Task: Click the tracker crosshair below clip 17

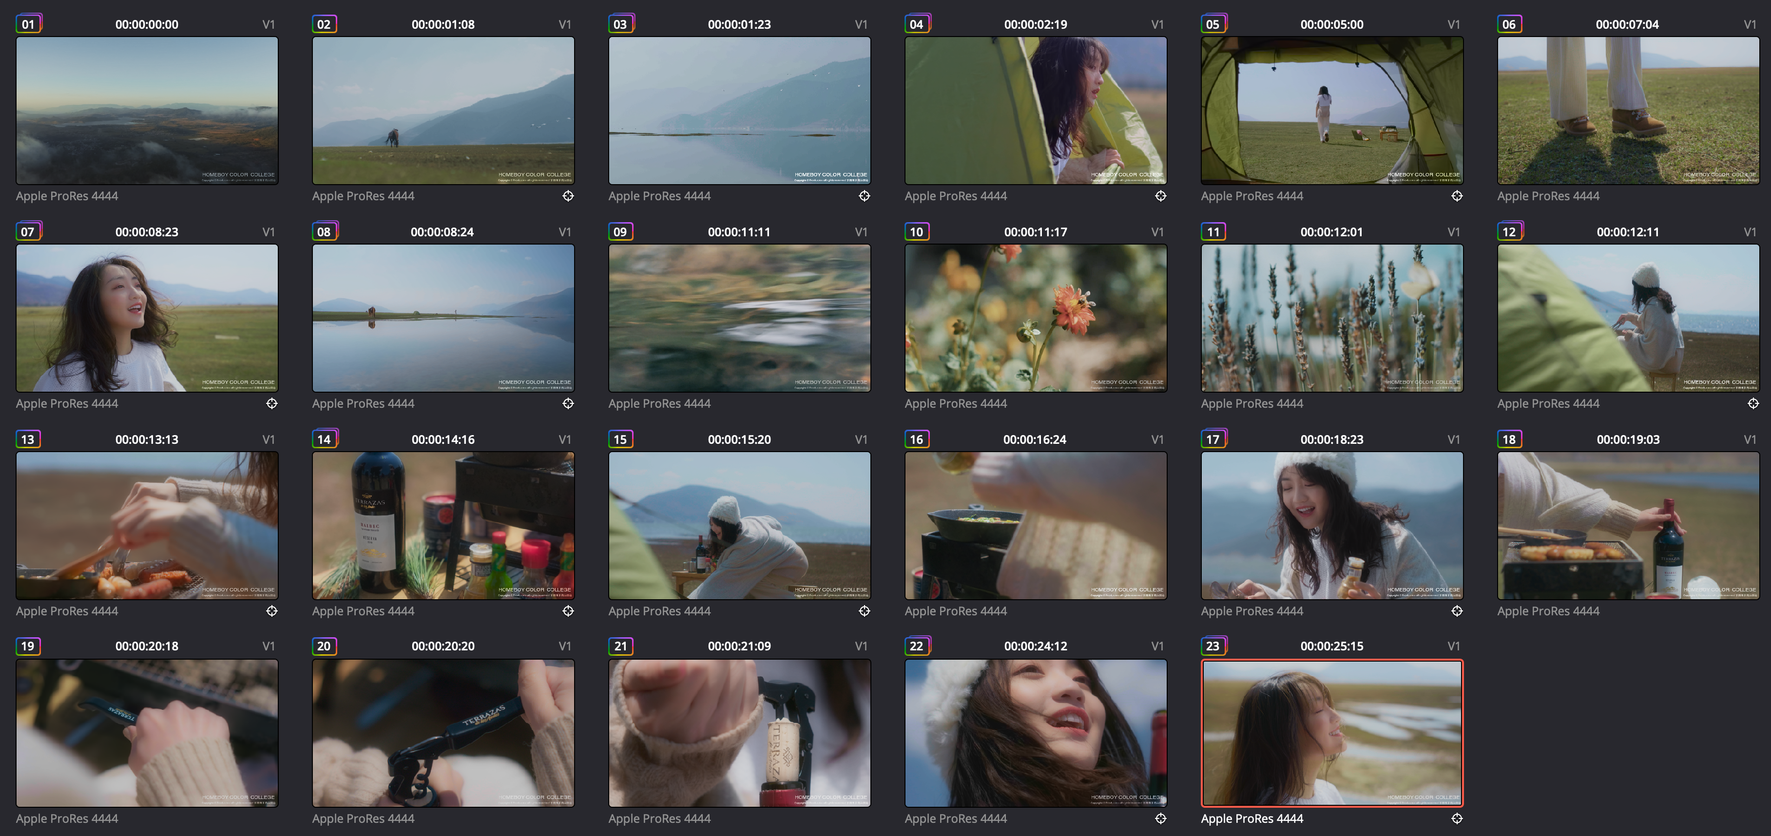Action: point(1457,611)
